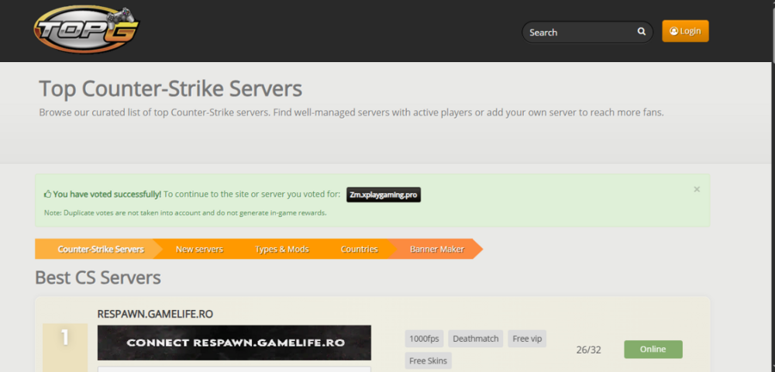Go to the Banner Maker tab
Screen dimensions: 775x372
tap(436, 249)
